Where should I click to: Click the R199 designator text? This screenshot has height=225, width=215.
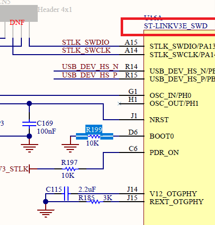[x=94, y=130]
